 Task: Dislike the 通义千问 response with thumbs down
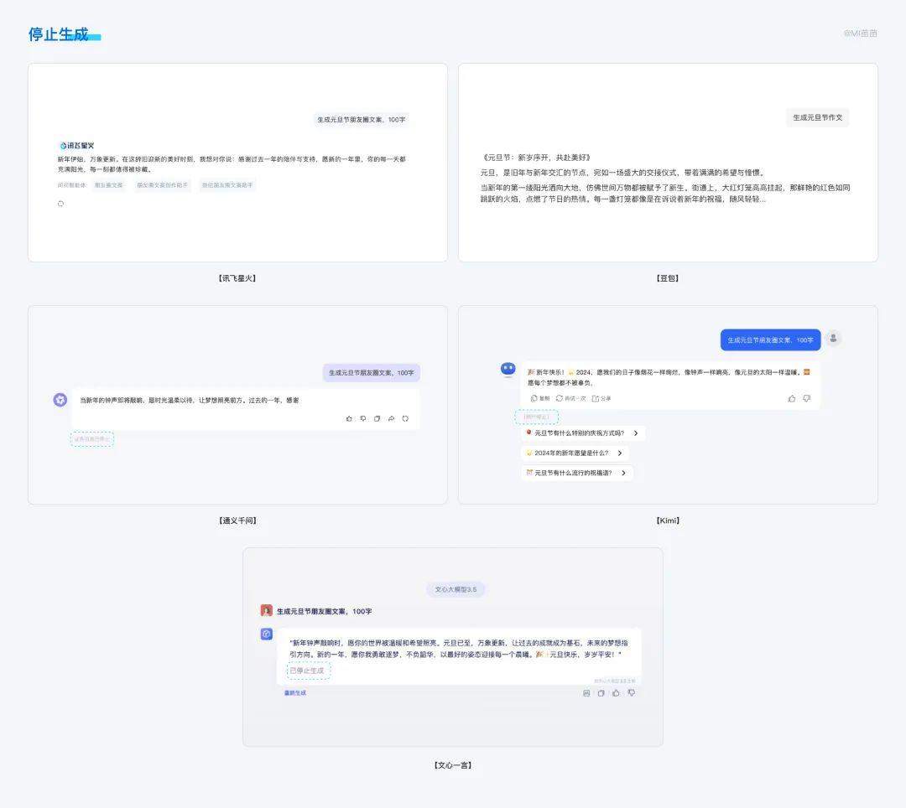click(363, 418)
